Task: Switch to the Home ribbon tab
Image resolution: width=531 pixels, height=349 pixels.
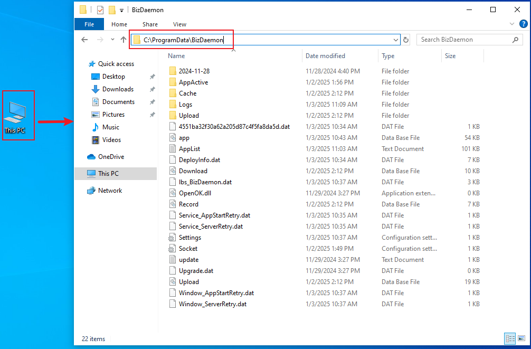Action: pos(119,24)
